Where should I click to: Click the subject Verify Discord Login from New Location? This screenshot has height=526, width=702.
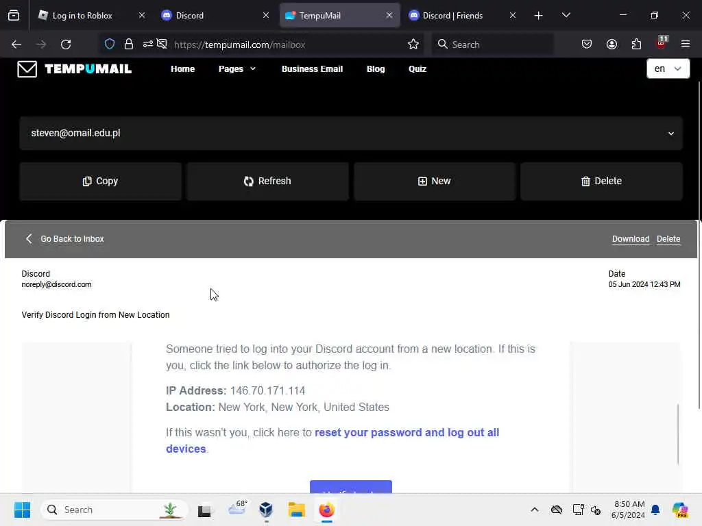(x=95, y=315)
